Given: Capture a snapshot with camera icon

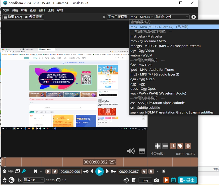Looking at the screenshot, I should [156, 180].
